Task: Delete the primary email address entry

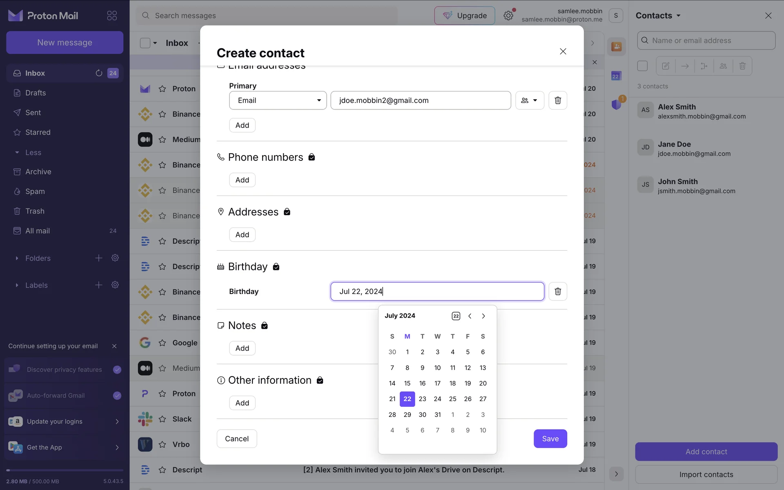Action: (557, 100)
